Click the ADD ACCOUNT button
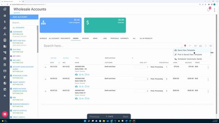 pyautogui.click(x=24, y=17)
